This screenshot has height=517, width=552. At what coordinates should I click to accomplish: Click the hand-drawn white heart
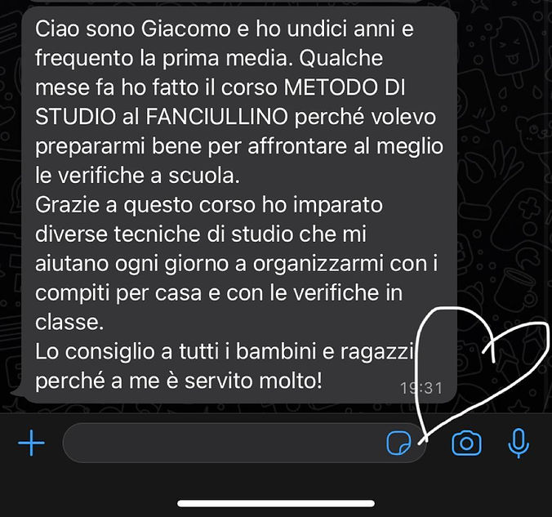483,373
